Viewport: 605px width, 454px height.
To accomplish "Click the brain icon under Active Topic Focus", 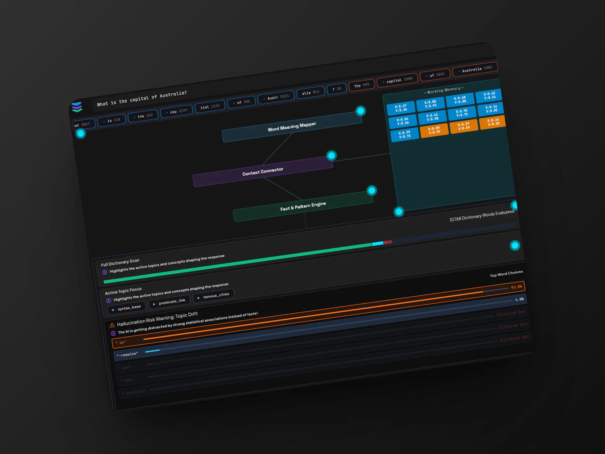I will tap(109, 300).
